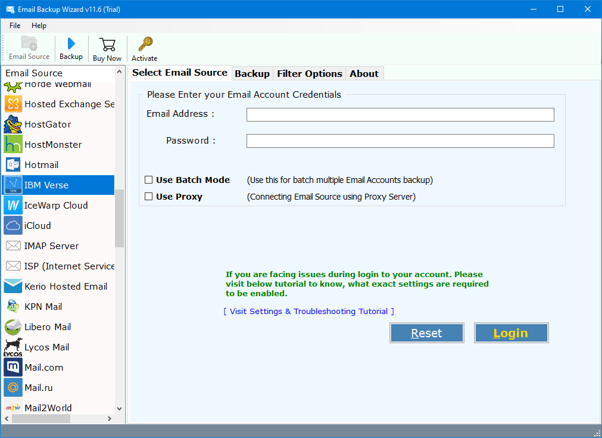
Task: Pick the Mail.com icon
Action: (13, 367)
